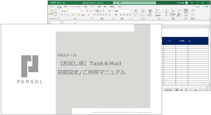Open the データ ribbon tab

point(92,7)
